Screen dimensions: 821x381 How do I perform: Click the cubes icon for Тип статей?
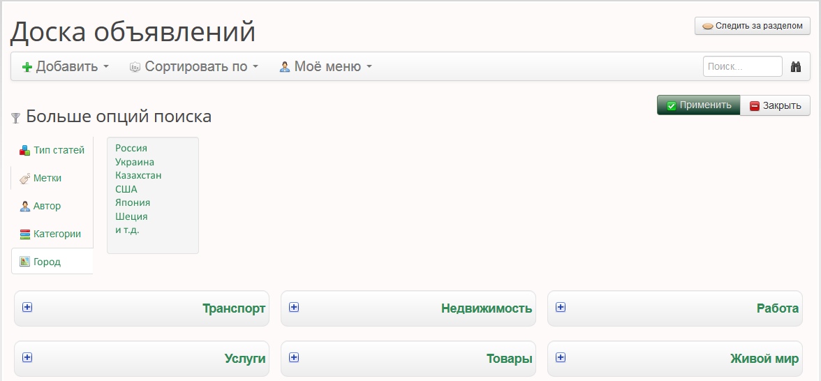[x=24, y=151]
